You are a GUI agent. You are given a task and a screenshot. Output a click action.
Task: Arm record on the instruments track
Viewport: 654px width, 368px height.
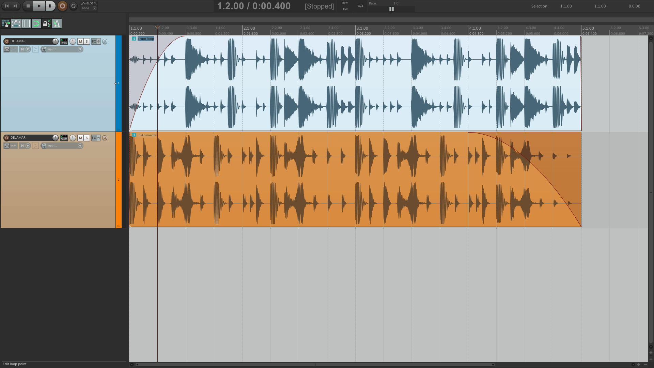(x=6, y=138)
